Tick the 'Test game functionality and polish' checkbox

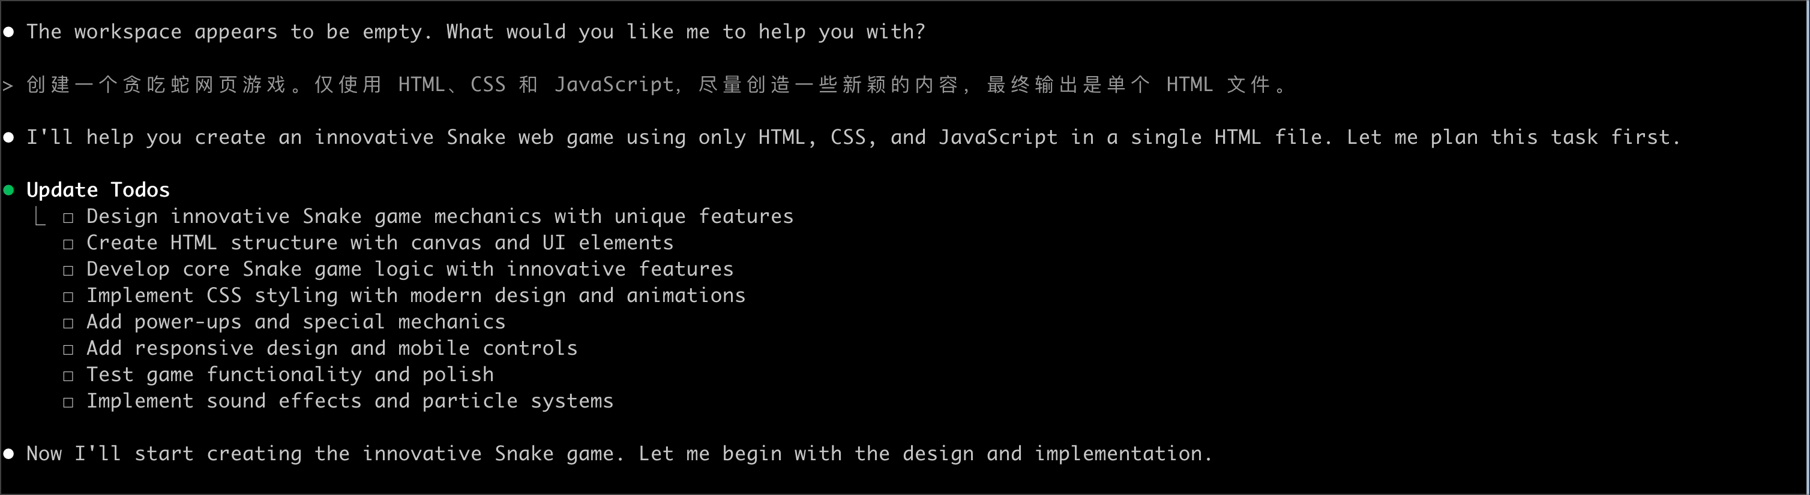[68, 376]
